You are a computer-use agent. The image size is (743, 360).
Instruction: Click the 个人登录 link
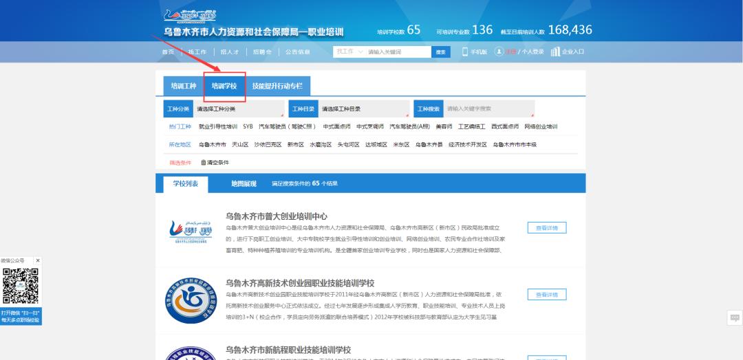point(532,52)
